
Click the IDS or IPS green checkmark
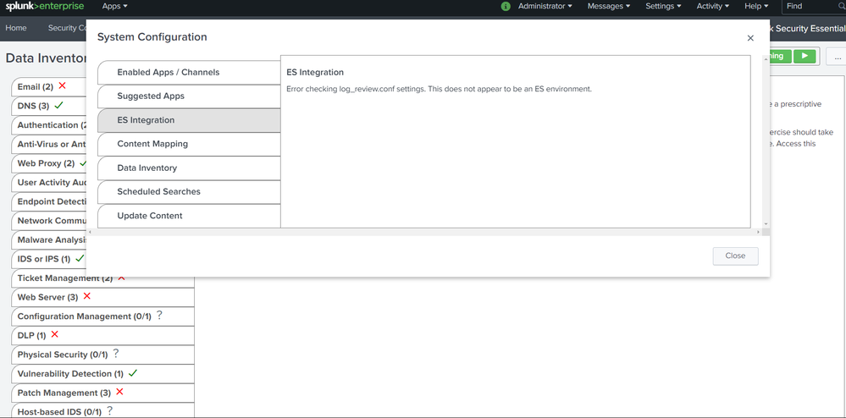80,258
